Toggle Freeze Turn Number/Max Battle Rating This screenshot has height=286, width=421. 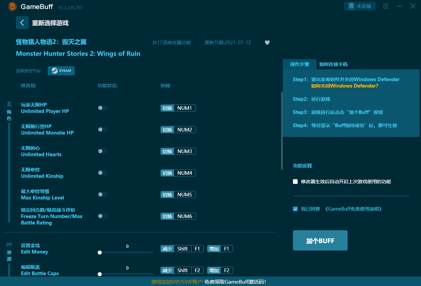tap(103, 216)
